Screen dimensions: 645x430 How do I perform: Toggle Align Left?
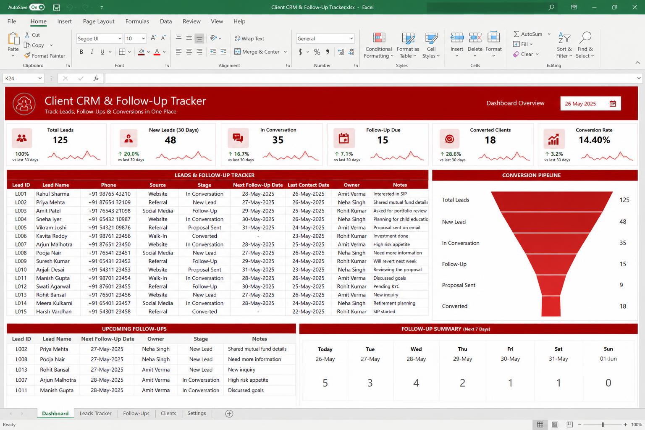click(178, 52)
